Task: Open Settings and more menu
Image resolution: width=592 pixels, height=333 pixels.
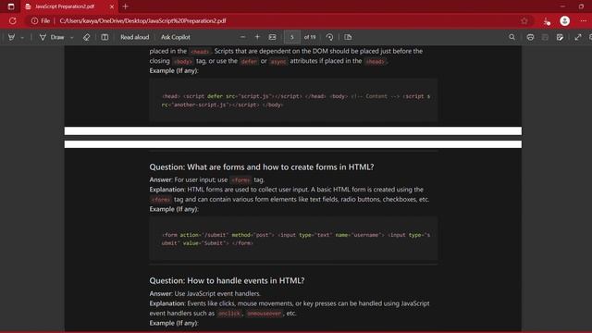Action: pyautogui.click(x=584, y=20)
